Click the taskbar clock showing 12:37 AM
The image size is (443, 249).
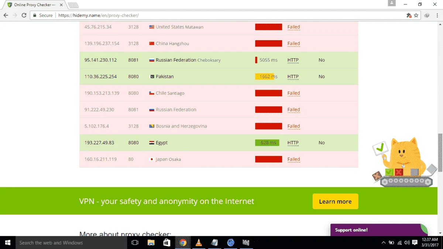pos(429,243)
